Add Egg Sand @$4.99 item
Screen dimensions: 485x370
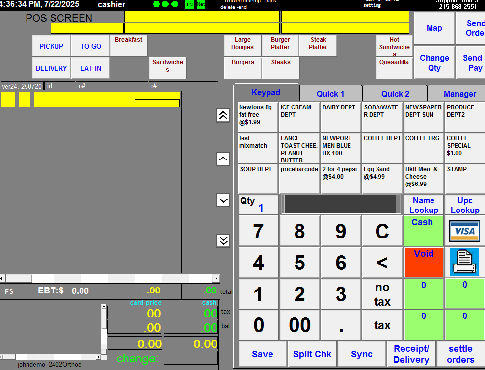click(x=382, y=179)
